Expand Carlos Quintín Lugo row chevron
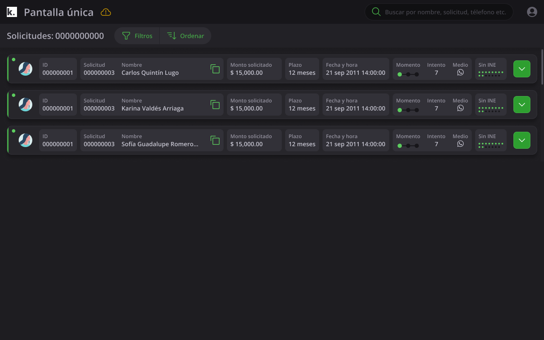Image resolution: width=544 pixels, height=340 pixels. point(522,69)
